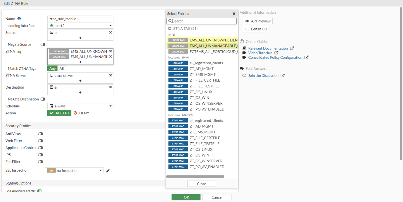The width and height of the screenshot is (403, 202).
Task: Switch Match ZTNA Tags to All
Action: (61, 68)
